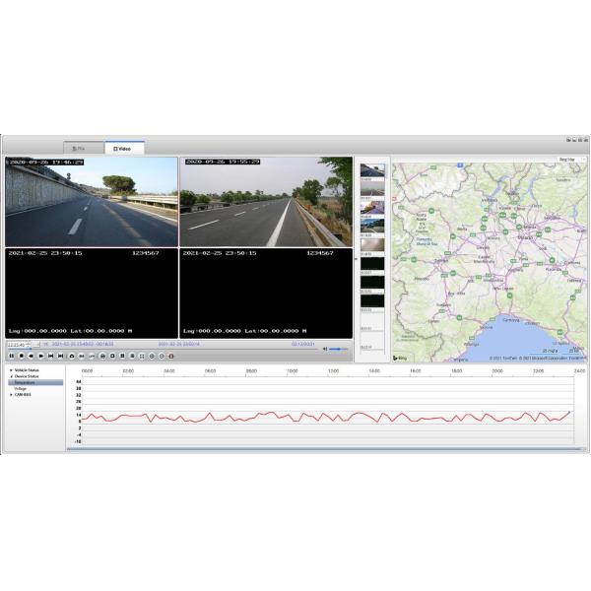The image size is (591, 591).
Task: Click the Bing logo on the map
Action: (x=400, y=358)
